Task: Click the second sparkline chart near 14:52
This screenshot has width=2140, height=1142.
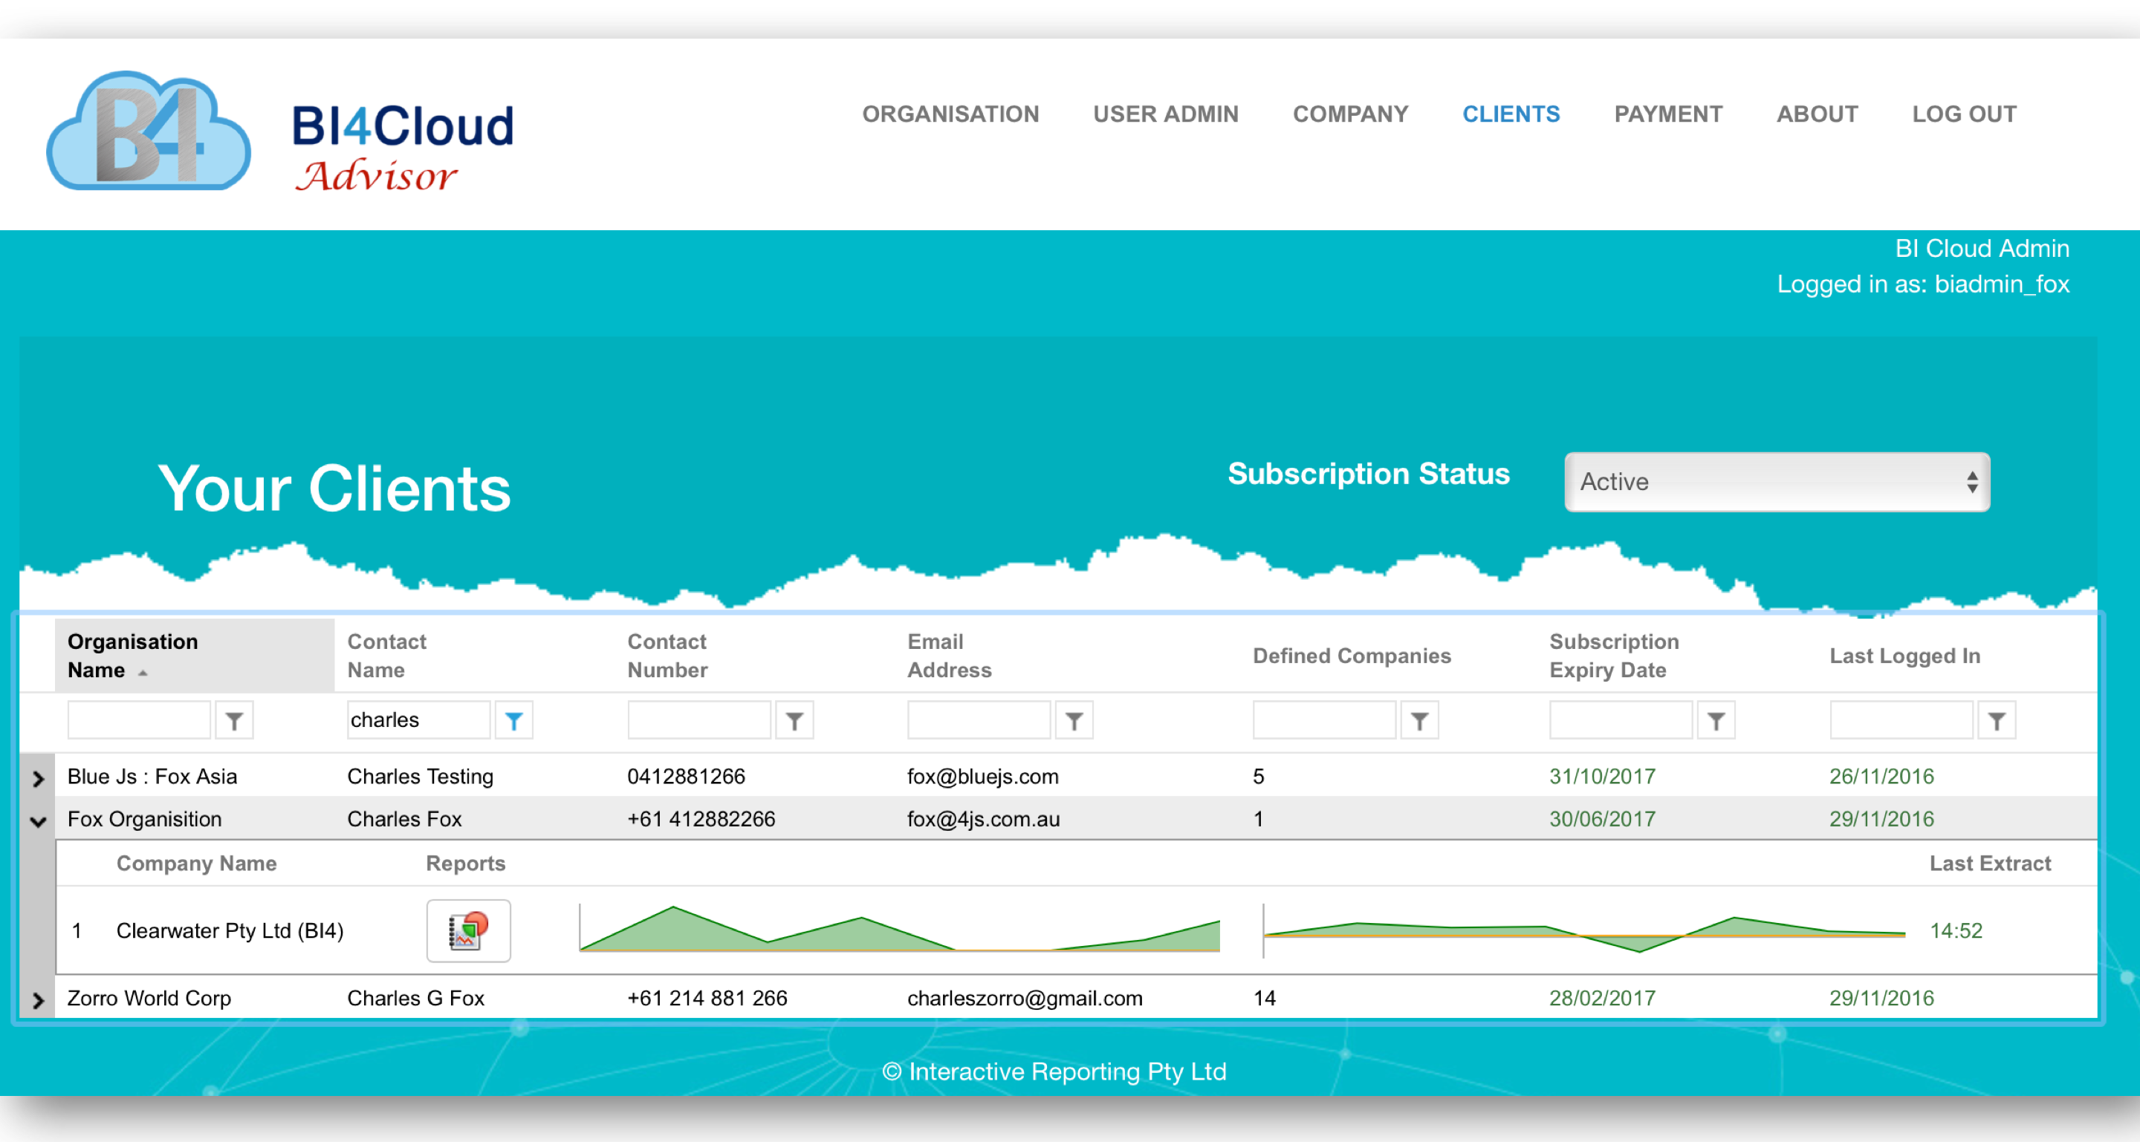Action: pyautogui.click(x=1584, y=931)
